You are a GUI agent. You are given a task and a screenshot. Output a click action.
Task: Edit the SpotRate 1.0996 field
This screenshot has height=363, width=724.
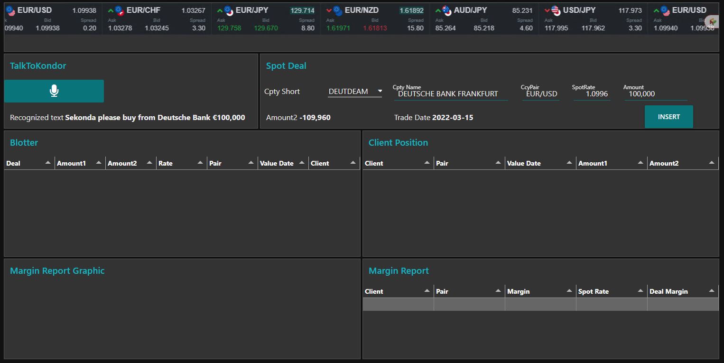click(x=592, y=94)
